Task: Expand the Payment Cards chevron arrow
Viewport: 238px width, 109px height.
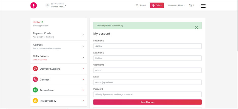Action: [x=83, y=35]
